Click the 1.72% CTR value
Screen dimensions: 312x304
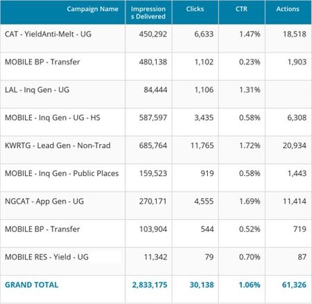[250, 145]
